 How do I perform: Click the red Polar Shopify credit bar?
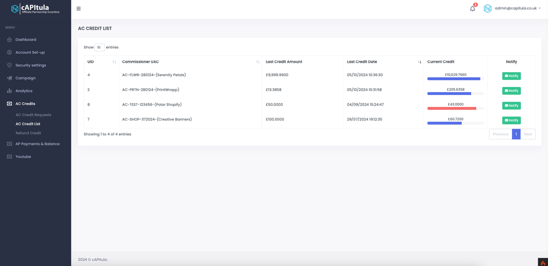(451, 108)
